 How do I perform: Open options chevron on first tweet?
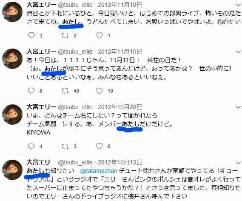coord(239,5)
